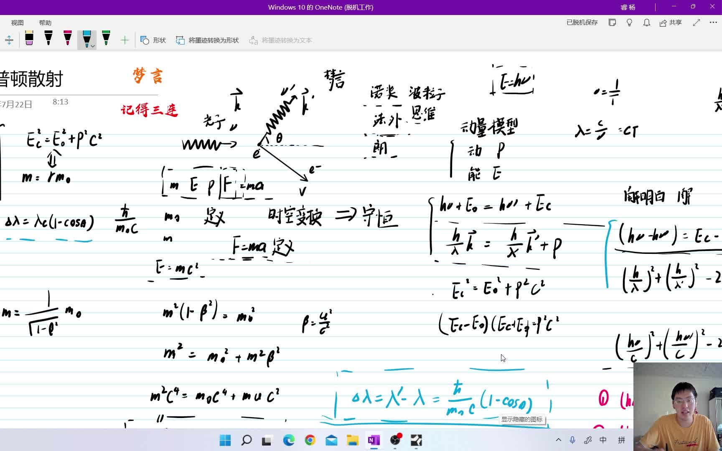
Task: Open OBS Studio from taskbar
Action: click(x=395, y=440)
